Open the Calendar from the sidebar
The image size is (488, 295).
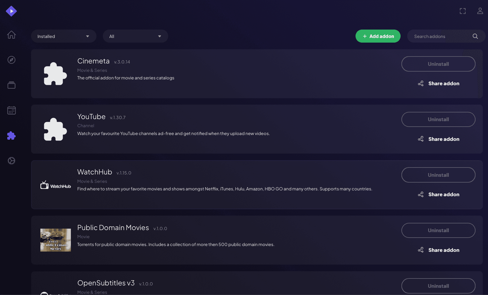[11, 110]
